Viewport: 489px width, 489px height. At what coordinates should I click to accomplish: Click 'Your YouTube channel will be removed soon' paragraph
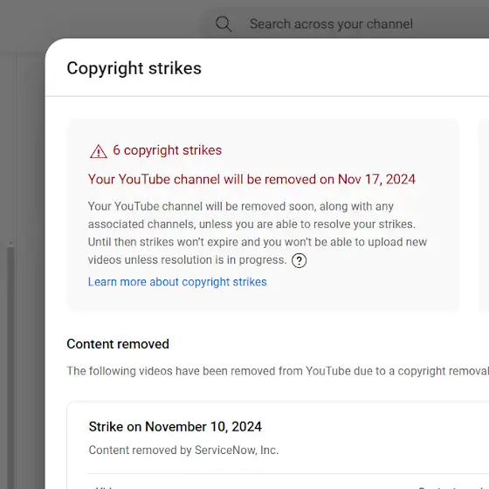(258, 233)
